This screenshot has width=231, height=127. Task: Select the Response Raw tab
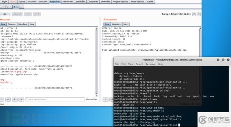(x=107, y=24)
